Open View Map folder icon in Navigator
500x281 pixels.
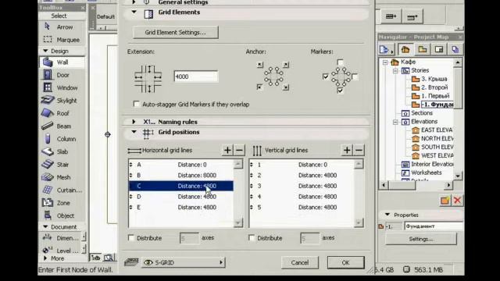pos(422,49)
